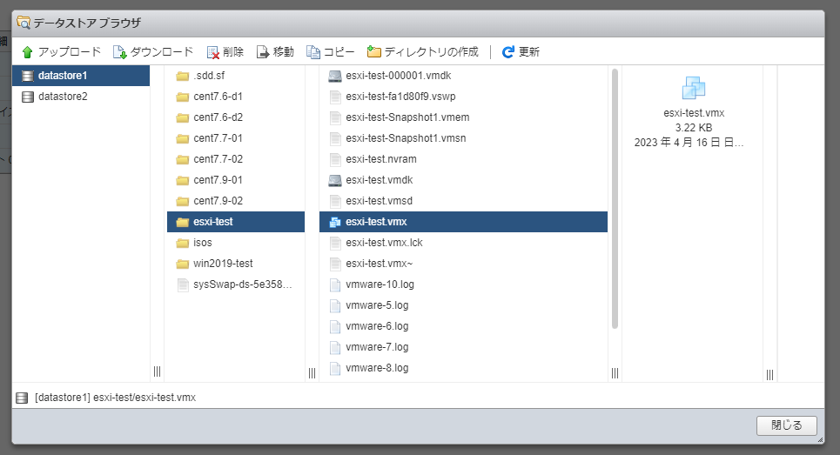
Task: Open the cent7.6-d2 folder
Action: tap(236, 117)
